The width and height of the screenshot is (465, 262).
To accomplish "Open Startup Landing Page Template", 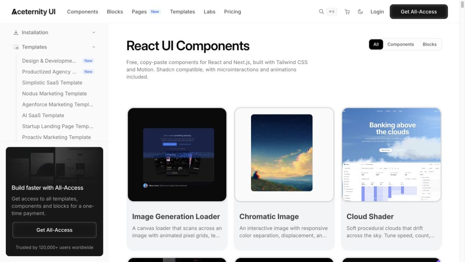I will (x=58, y=126).
